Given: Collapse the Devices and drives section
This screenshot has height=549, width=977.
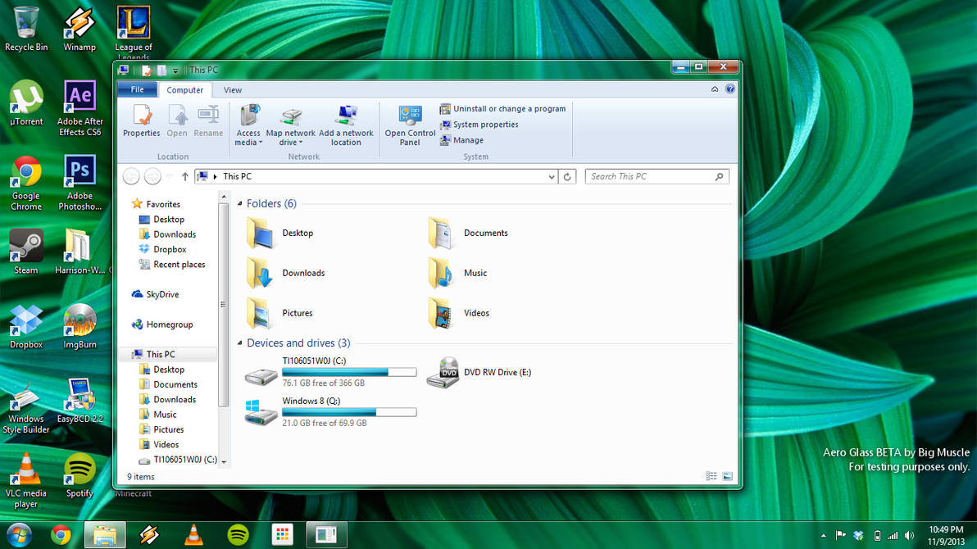Looking at the screenshot, I should pyautogui.click(x=240, y=343).
